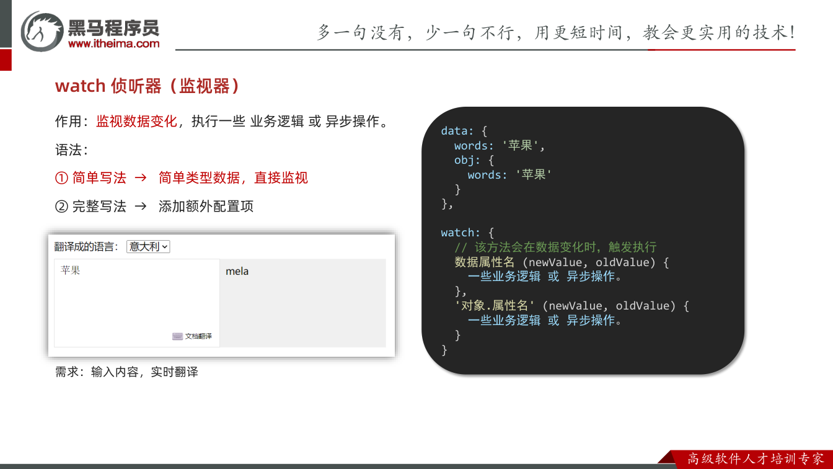Click the 黑马程序员 horse logo

point(42,31)
